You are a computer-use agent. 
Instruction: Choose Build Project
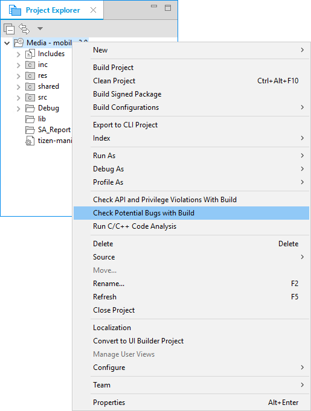click(191, 68)
